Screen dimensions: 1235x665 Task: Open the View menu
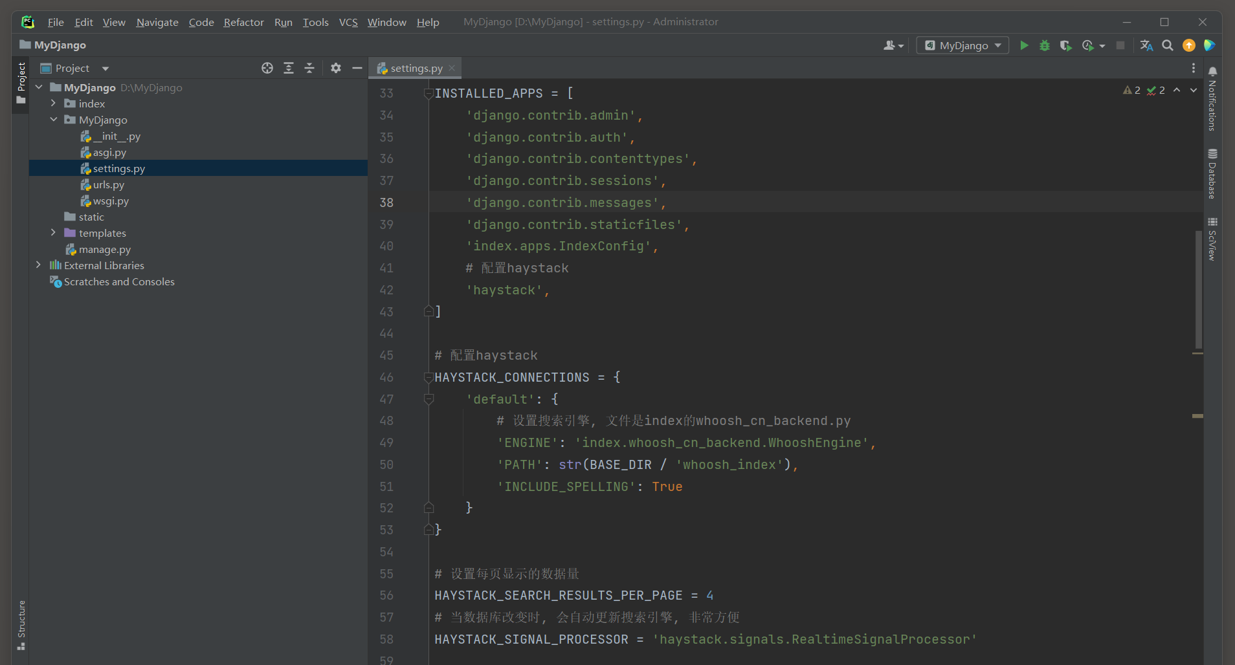(x=114, y=22)
